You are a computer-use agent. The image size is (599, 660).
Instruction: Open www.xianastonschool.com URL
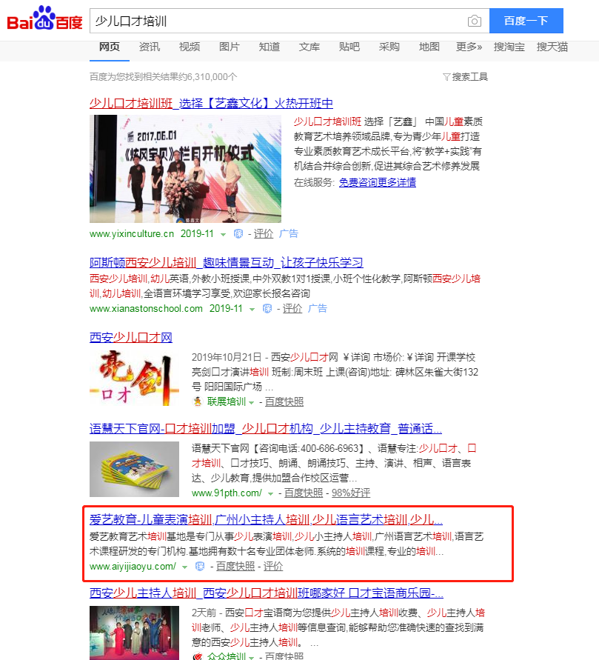coord(146,309)
